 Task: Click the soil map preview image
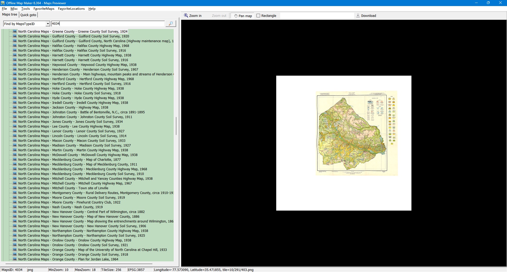(356, 133)
